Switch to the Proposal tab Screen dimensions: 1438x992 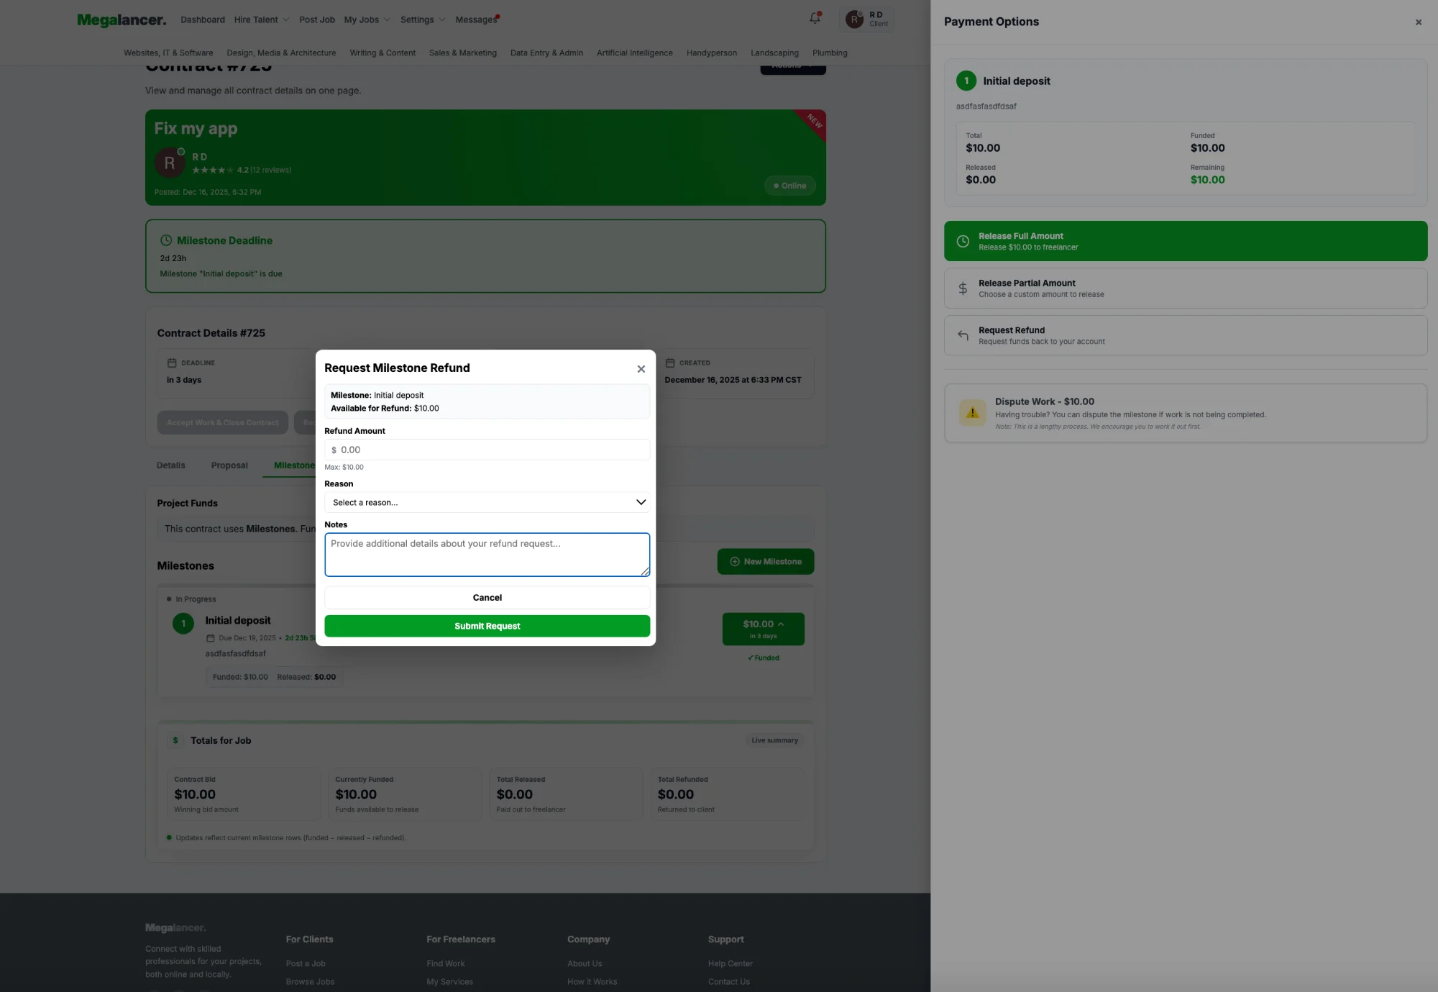pyautogui.click(x=229, y=465)
